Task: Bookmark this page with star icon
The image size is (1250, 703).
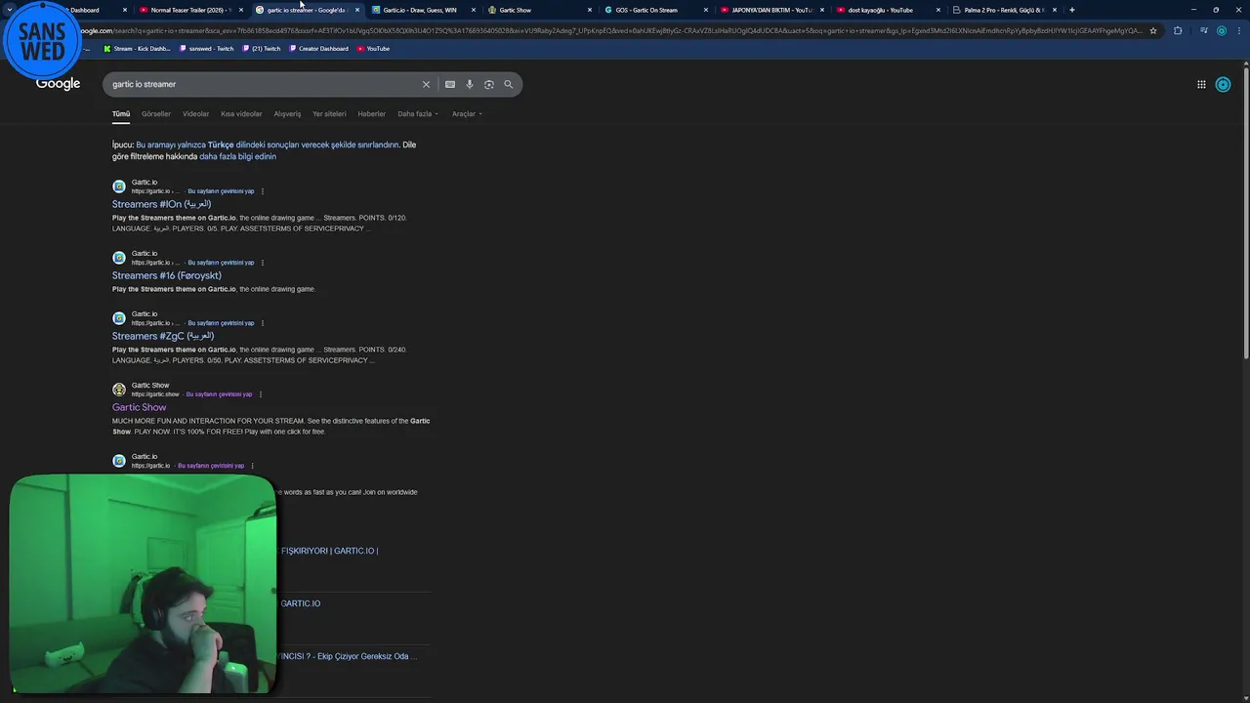Action: pyautogui.click(x=1153, y=30)
